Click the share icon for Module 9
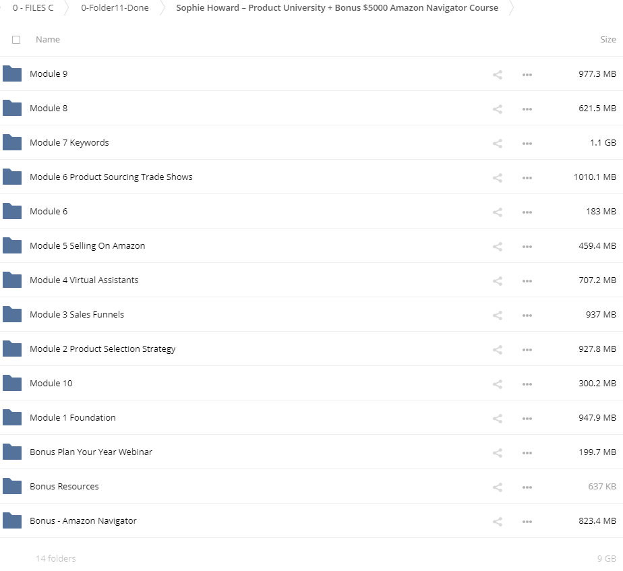This screenshot has height=571, width=623. click(x=498, y=75)
